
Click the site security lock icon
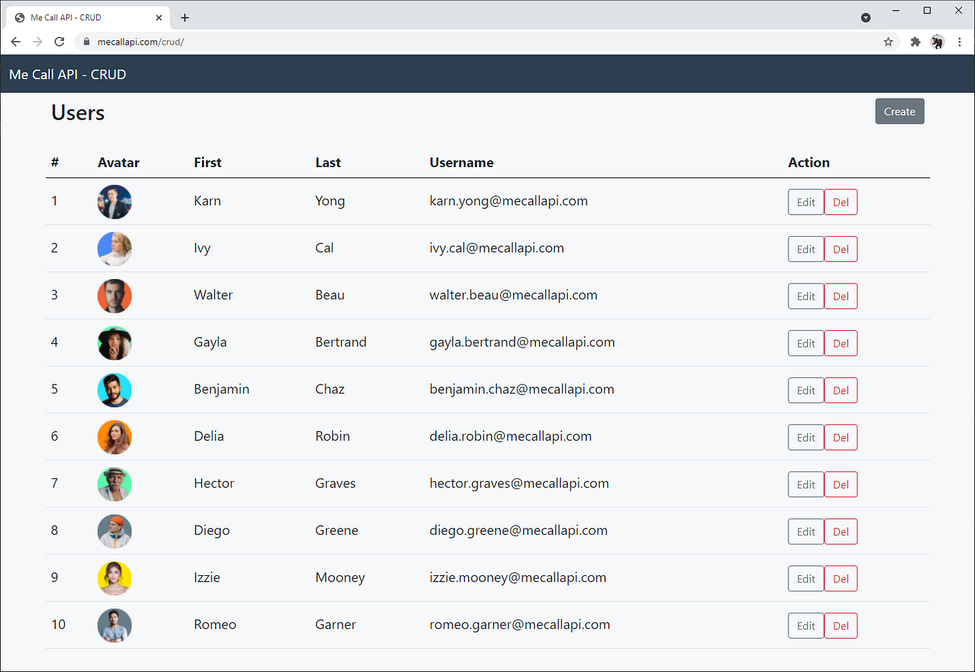[x=86, y=42]
